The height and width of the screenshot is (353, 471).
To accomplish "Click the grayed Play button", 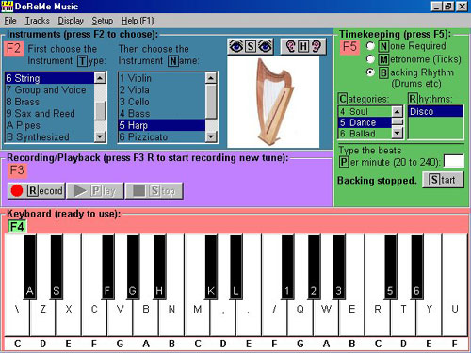I will pyautogui.click(x=95, y=190).
